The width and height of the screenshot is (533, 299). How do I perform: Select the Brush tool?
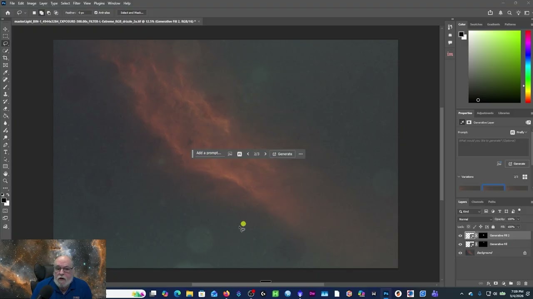click(x=5, y=87)
